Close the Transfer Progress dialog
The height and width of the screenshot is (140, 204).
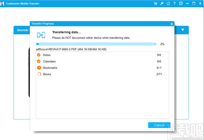172,24
